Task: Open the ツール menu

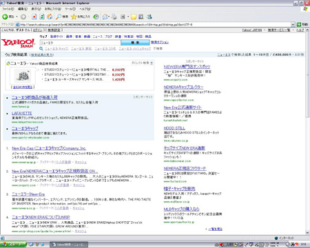Action: pyautogui.click(x=70, y=9)
